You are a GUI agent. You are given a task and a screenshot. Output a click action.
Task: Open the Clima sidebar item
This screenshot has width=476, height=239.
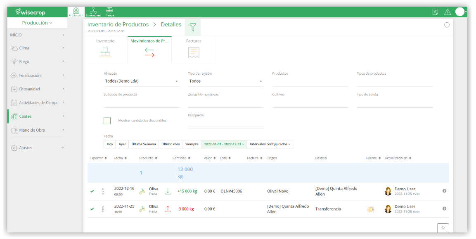(37, 48)
